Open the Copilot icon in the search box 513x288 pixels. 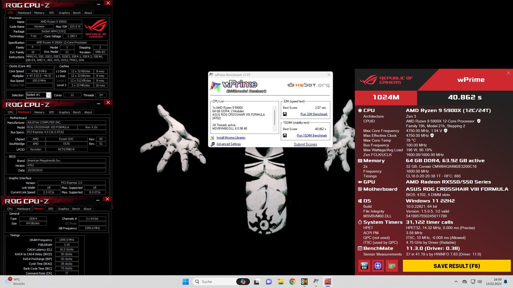(x=243, y=282)
